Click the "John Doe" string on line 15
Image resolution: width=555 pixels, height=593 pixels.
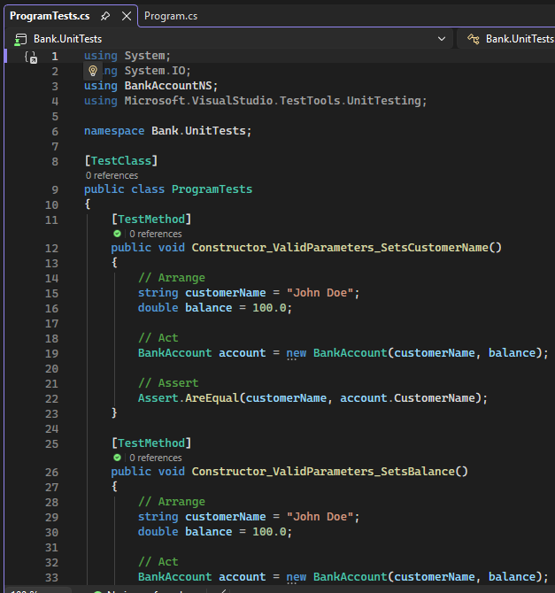[320, 293]
